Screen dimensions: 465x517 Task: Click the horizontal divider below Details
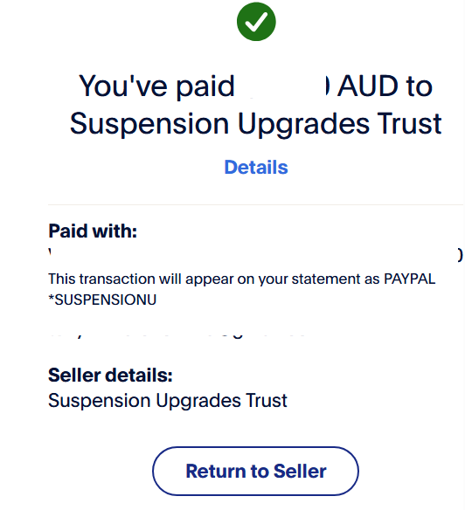pyautogui.click(x=256, y=204)
